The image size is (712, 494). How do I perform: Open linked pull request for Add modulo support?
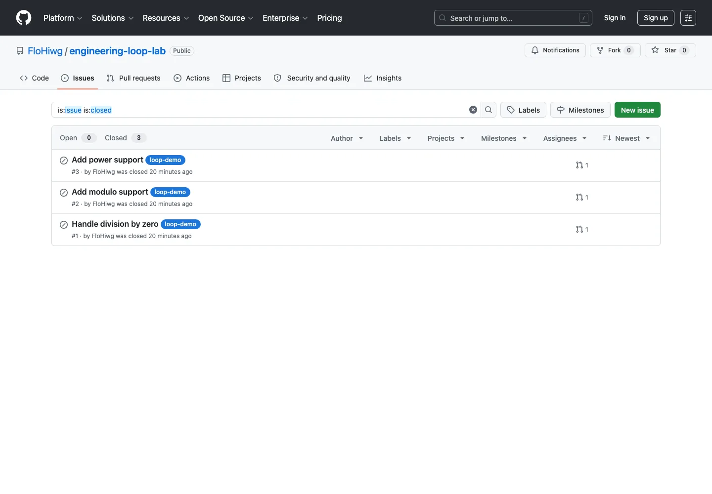coord(582,198)
